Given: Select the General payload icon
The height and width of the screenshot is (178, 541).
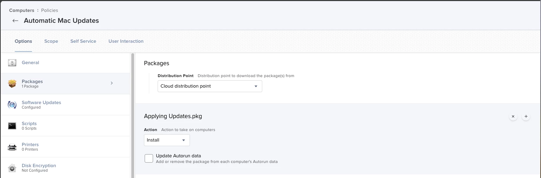Looking at the screenshot, I should [12, 63].
